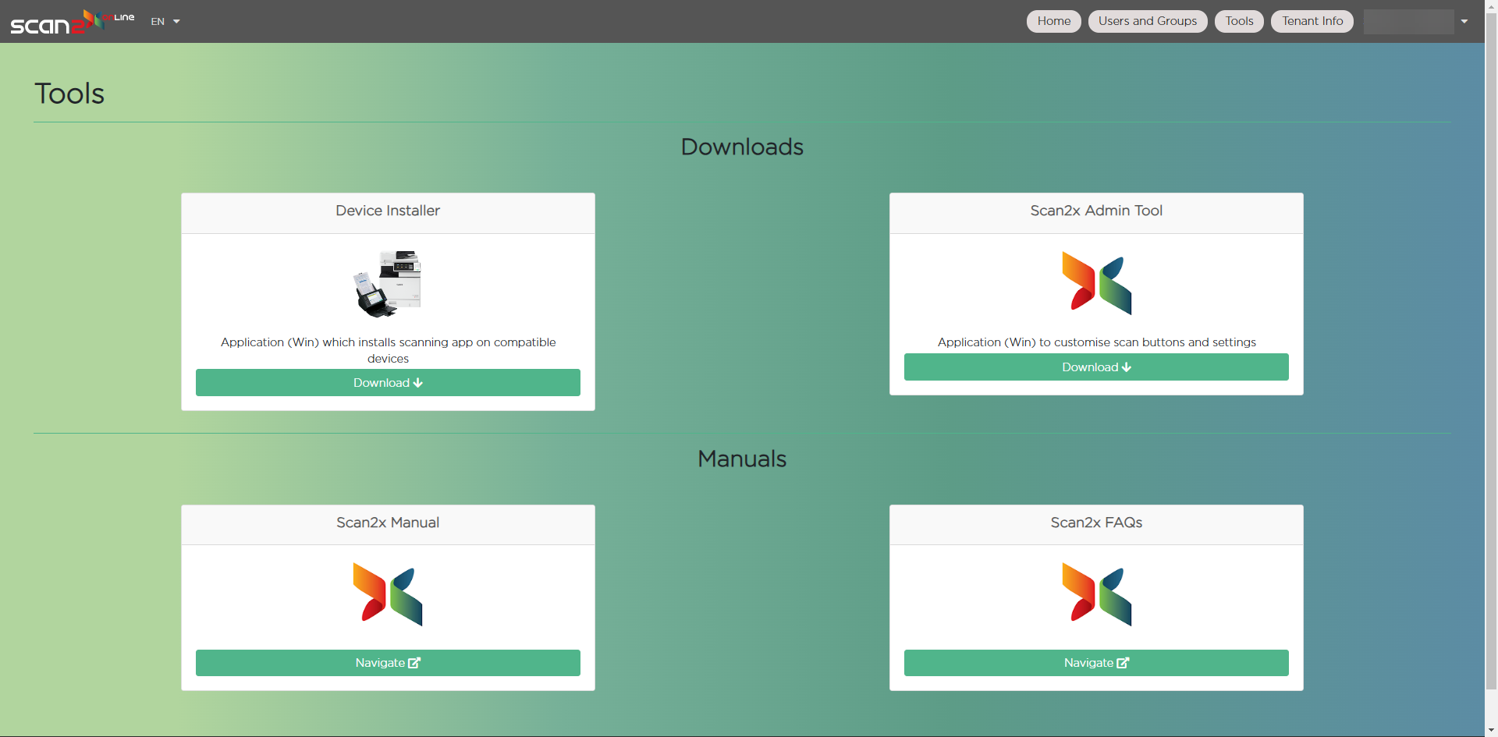The image size is (1498, 737).
Task: Click the user account name field
Action: (x=1408, y=22)
